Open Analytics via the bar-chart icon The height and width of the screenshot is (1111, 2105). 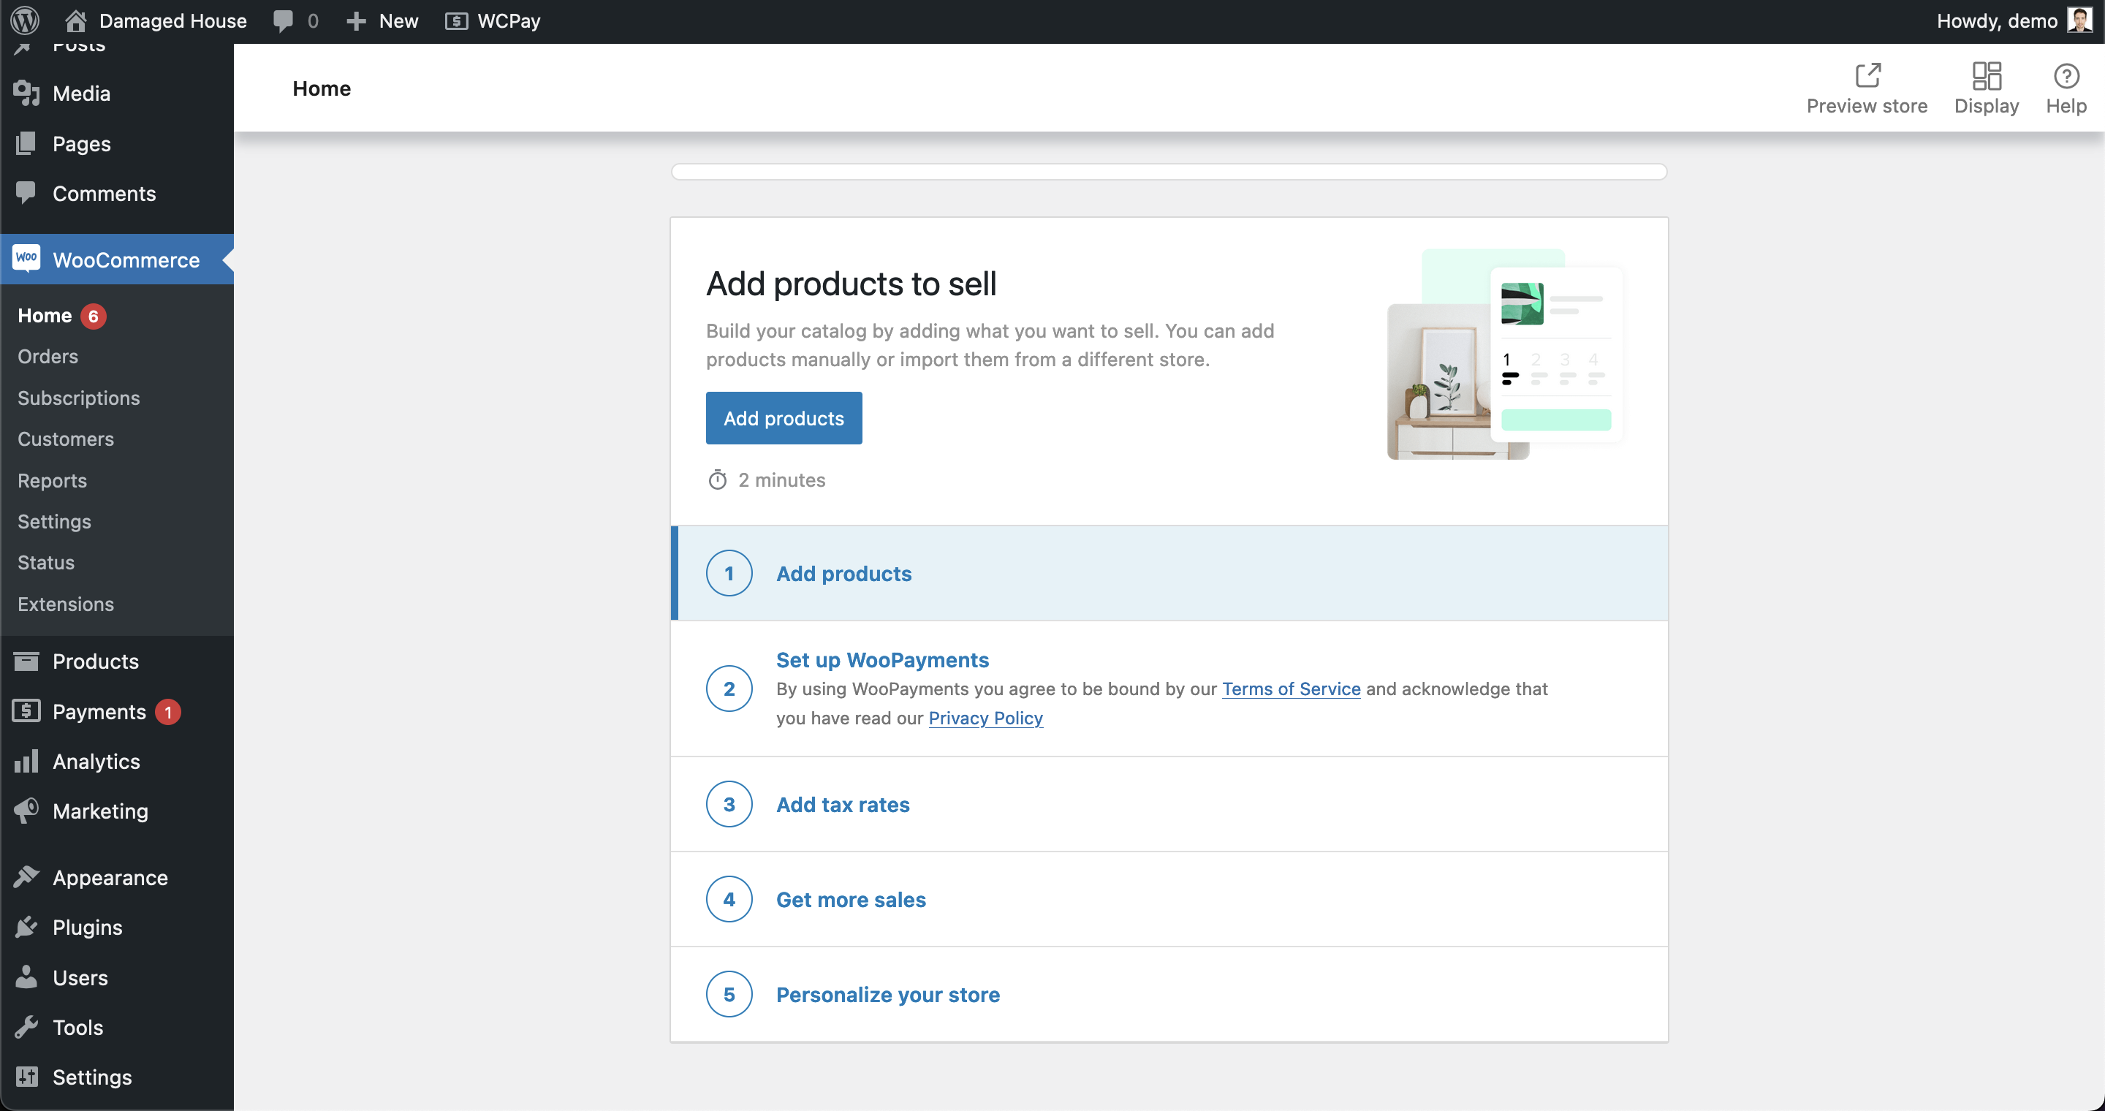[x=27, y=761]
